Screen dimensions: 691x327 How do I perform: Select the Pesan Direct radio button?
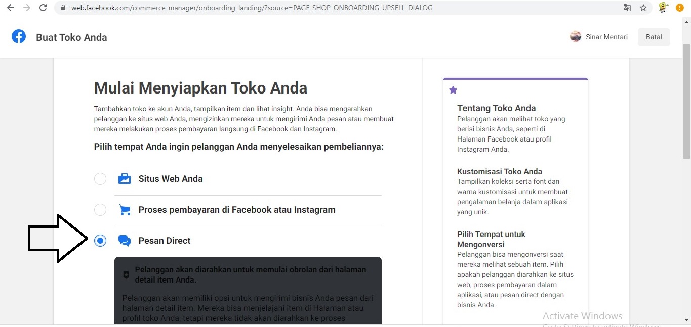point(100,241)
